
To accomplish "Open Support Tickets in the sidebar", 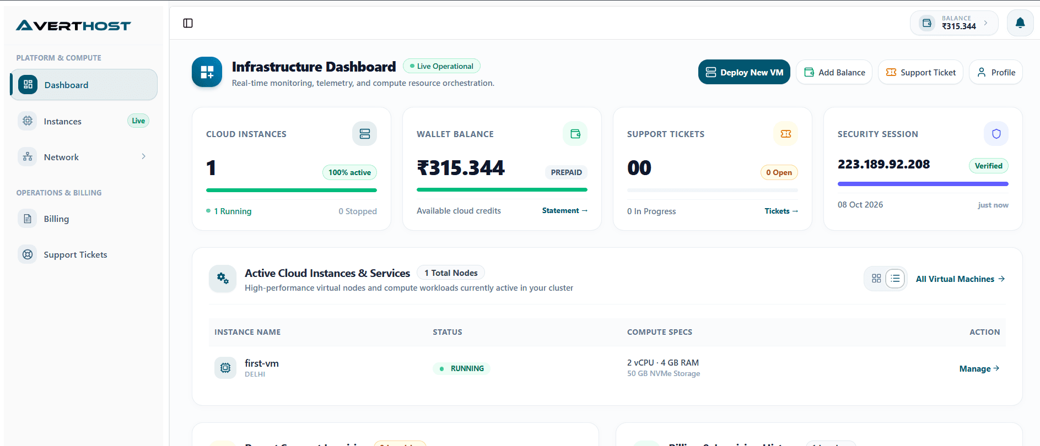I will click(84, 254).
